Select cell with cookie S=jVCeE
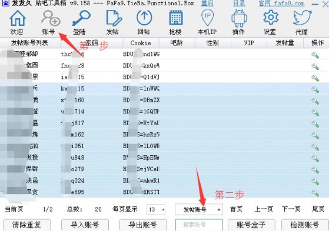329x231 pixels. pyautogui.click(x=141, y=169)
